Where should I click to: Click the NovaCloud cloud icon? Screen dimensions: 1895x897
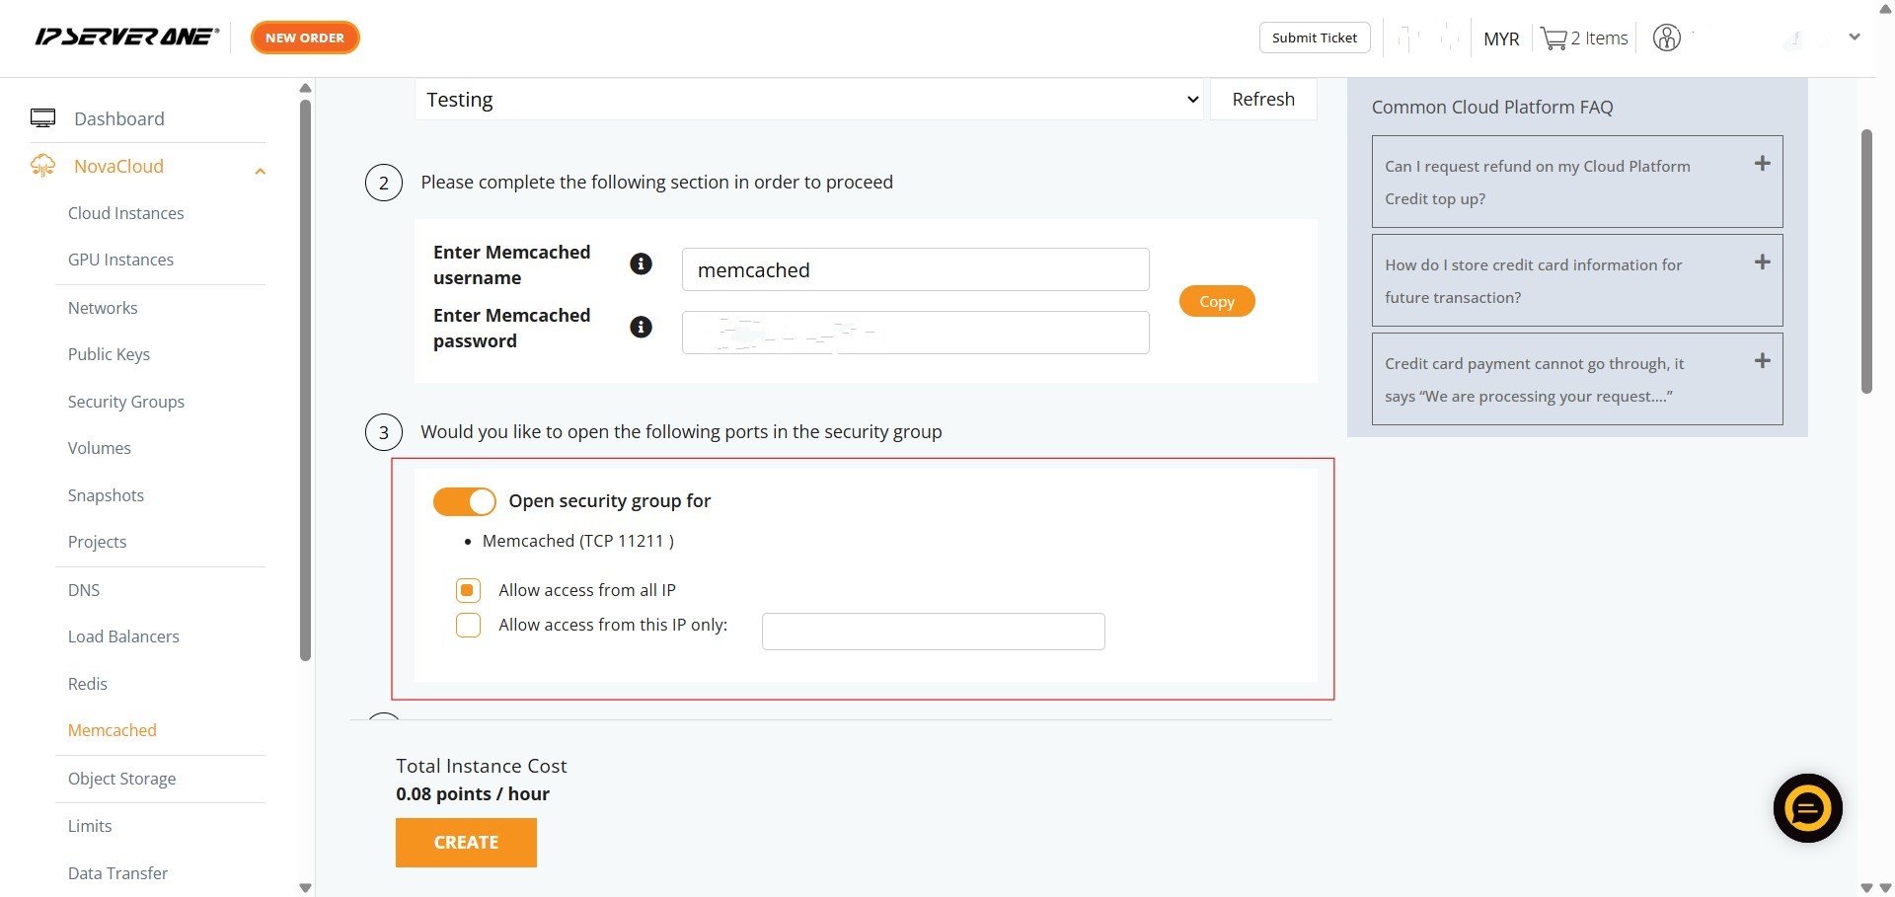tap(42, 166)
